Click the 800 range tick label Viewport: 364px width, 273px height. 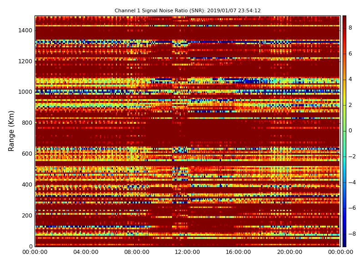27,123
